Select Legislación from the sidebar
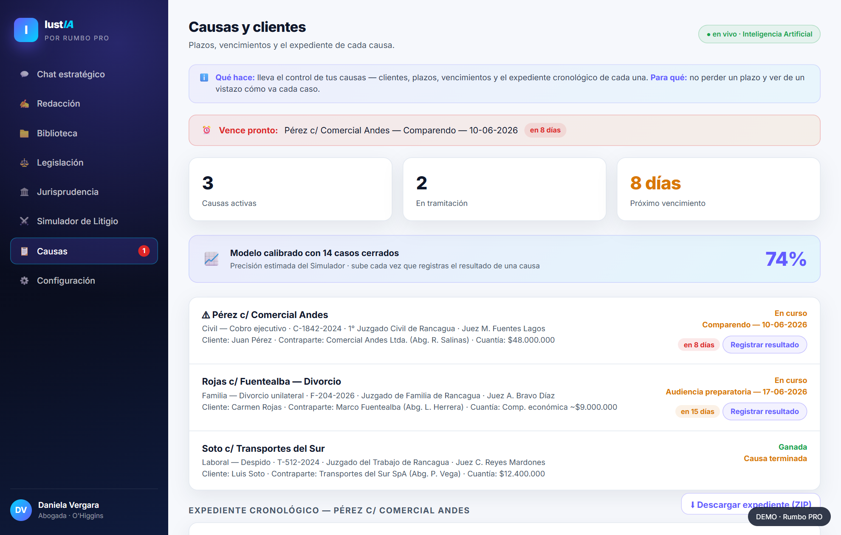This screenshot has height=535, width=841. pyautogui.click(x=84, y=163)
